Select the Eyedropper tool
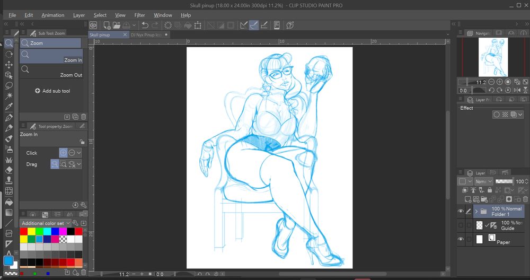The height and width of the screenshot is (280, 530). [x=9, y=107]
